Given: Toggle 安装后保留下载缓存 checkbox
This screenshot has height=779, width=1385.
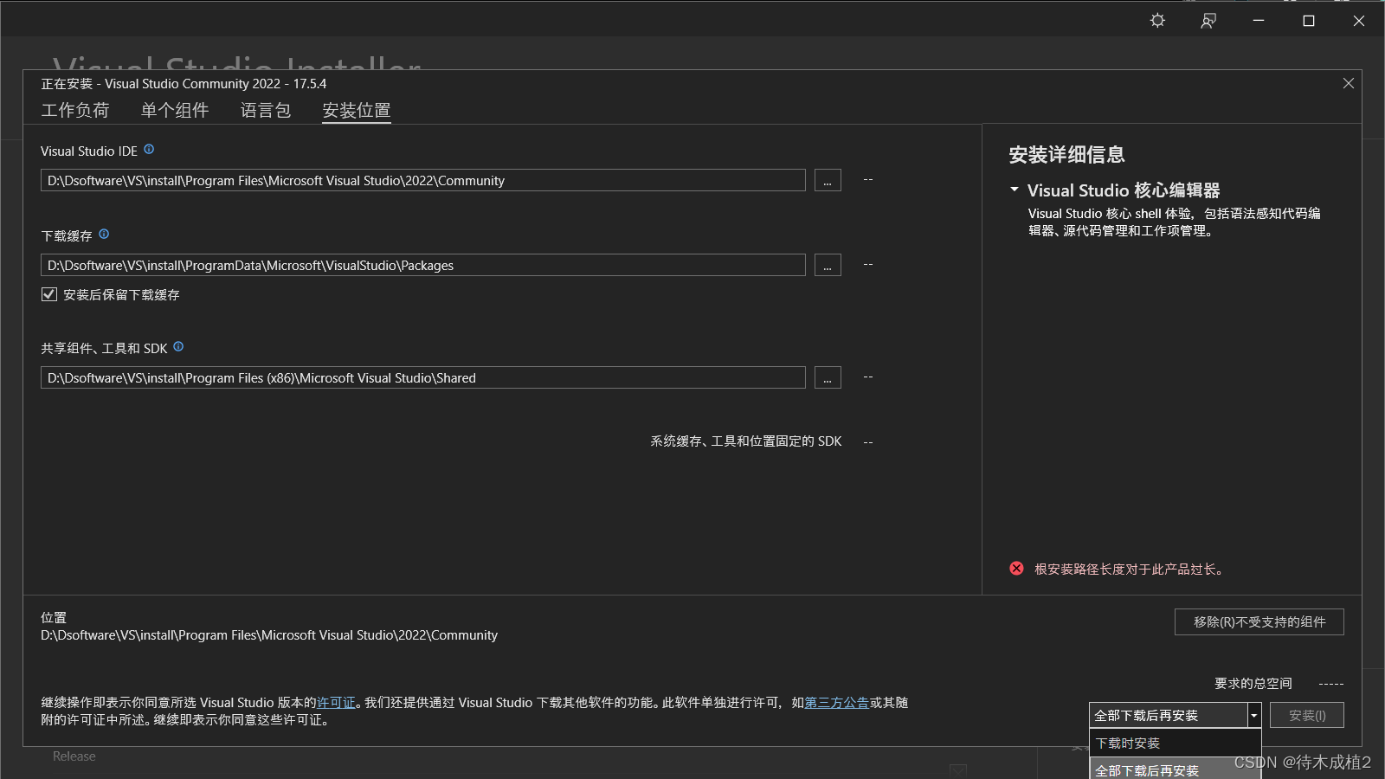Looking at the screenshot, I should pyautogui.click(x=49, y=294).
